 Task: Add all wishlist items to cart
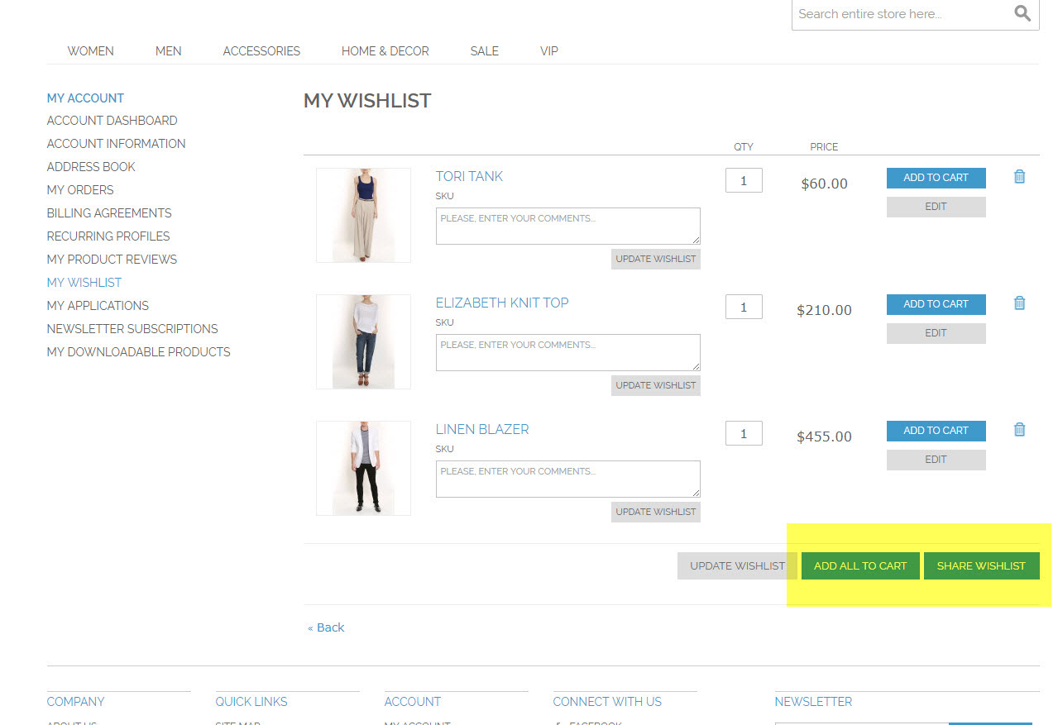(860, 565)
